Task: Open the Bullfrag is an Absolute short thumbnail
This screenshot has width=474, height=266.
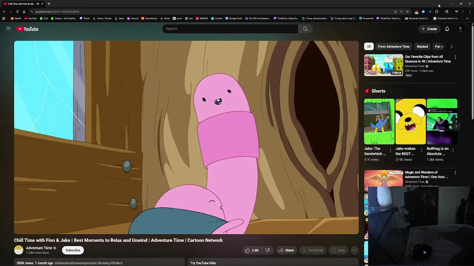Action: (x=442, y=122)
